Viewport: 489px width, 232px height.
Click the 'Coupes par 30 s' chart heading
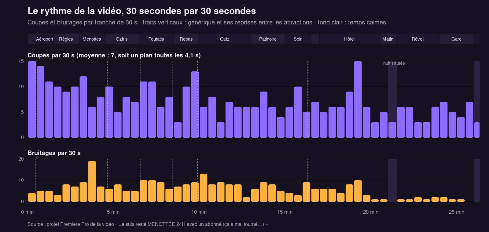click(x=114, y=55)
